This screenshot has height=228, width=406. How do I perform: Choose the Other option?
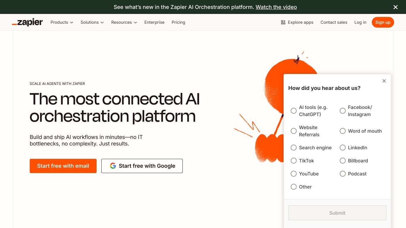pyautogui.click(x=294, y=187)
